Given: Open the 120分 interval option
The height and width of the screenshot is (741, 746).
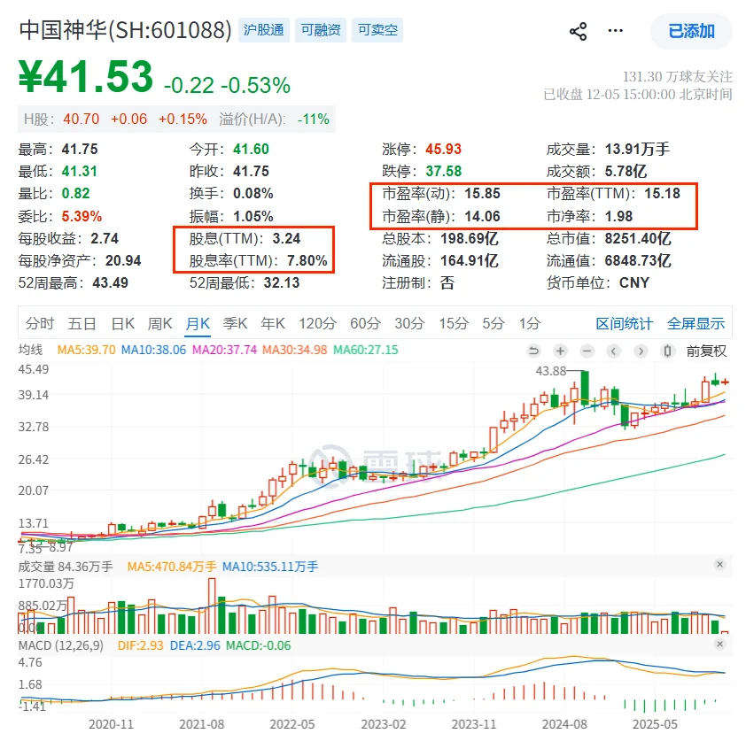Looking at the screenshot, I should (x=317, y=323).
